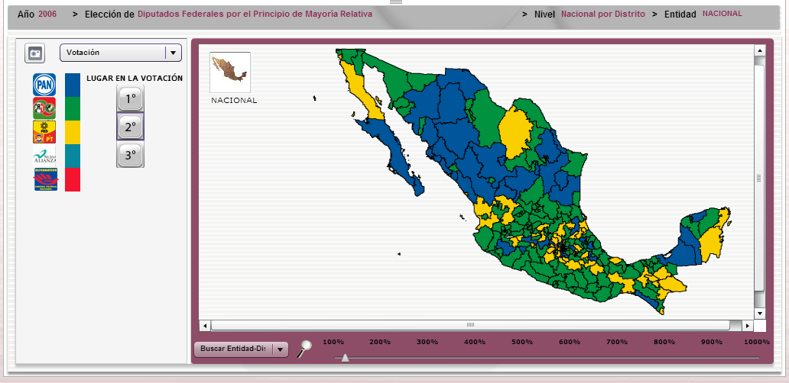Click the blue PAN color swatch
Screen dimensions: 789x383
click(x=73, y=84)
